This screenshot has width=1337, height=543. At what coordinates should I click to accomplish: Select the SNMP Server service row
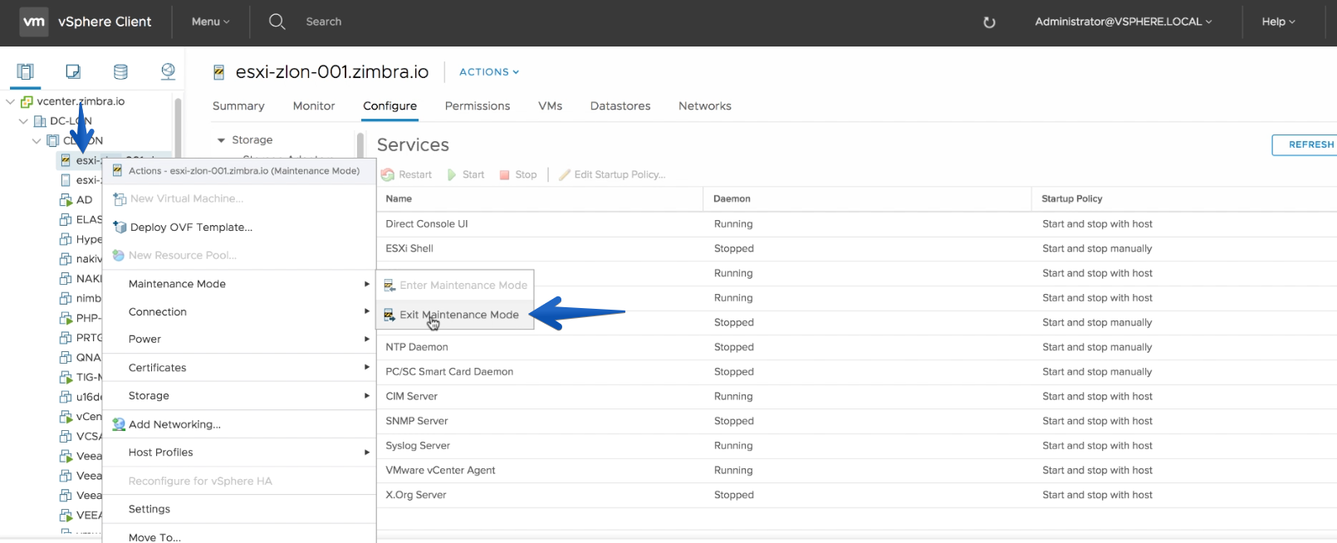pos(857,421)
